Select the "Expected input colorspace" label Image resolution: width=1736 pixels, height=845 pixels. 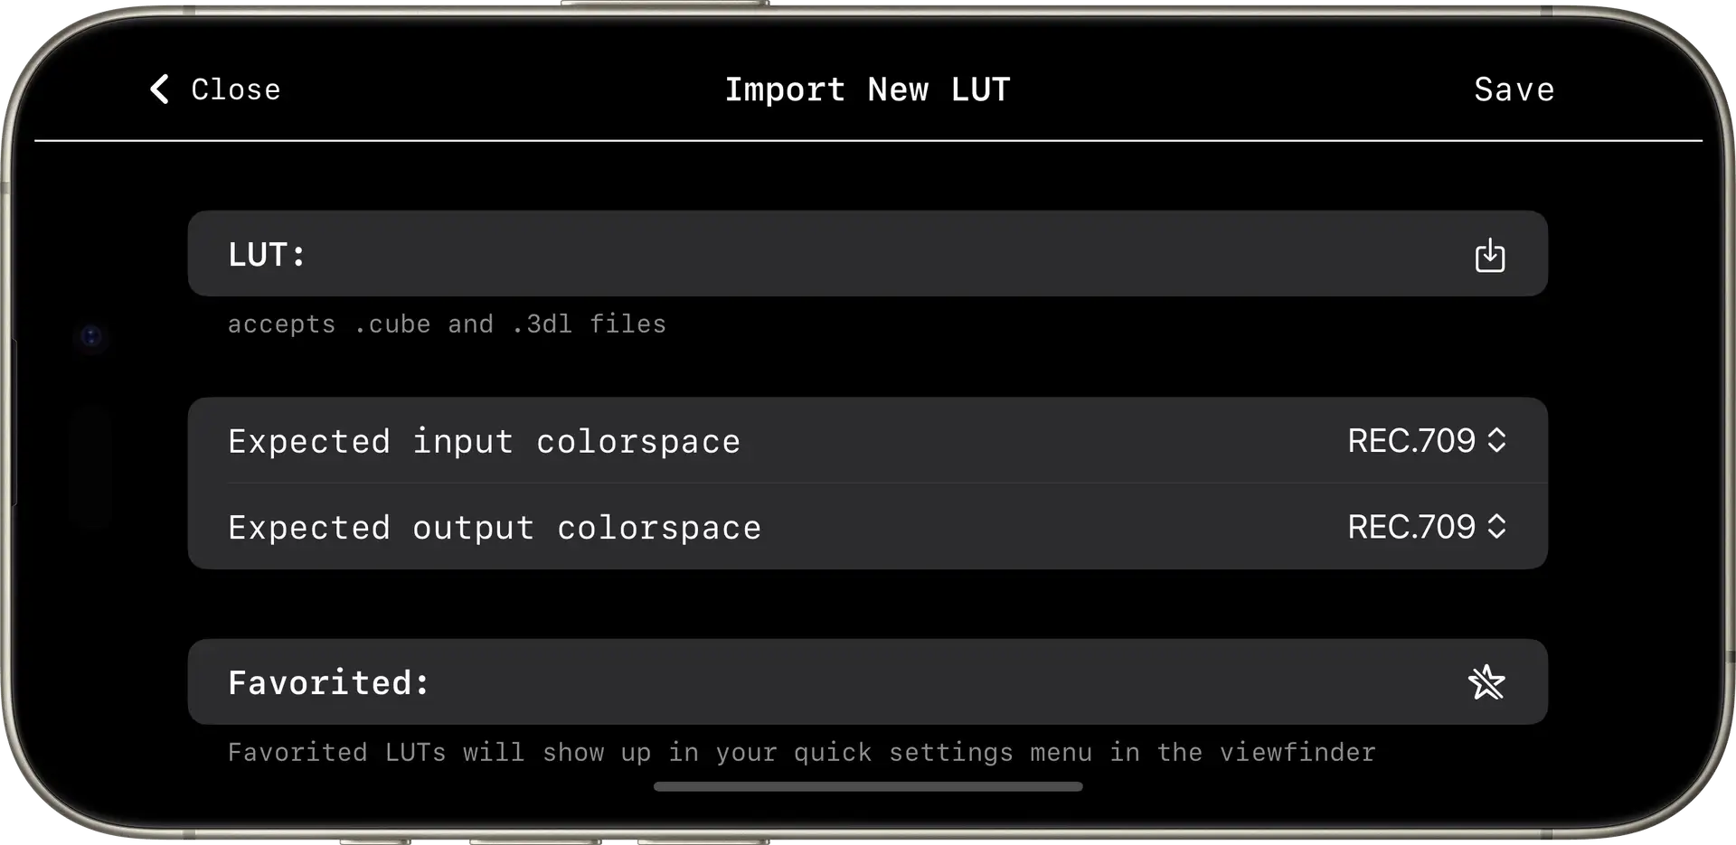[484, 442]
